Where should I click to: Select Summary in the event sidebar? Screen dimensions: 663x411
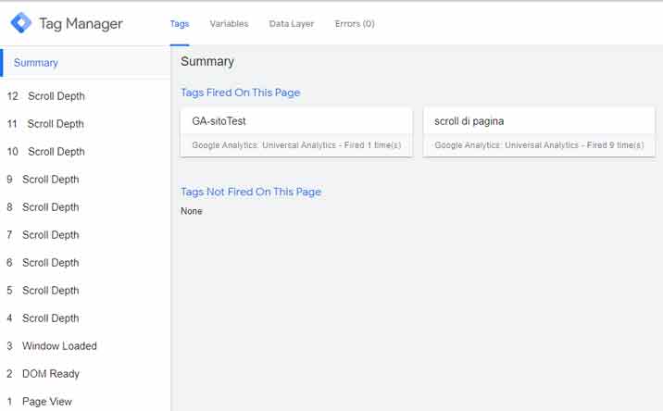click(x=85, y=63)
